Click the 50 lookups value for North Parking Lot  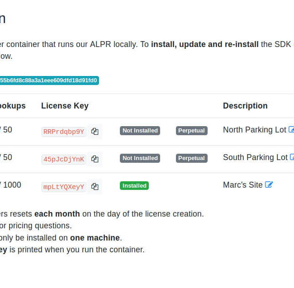coord(8,130)
